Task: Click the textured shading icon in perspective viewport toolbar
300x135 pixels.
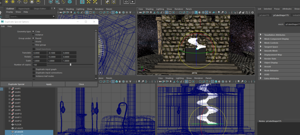Action: click(206, 13)
